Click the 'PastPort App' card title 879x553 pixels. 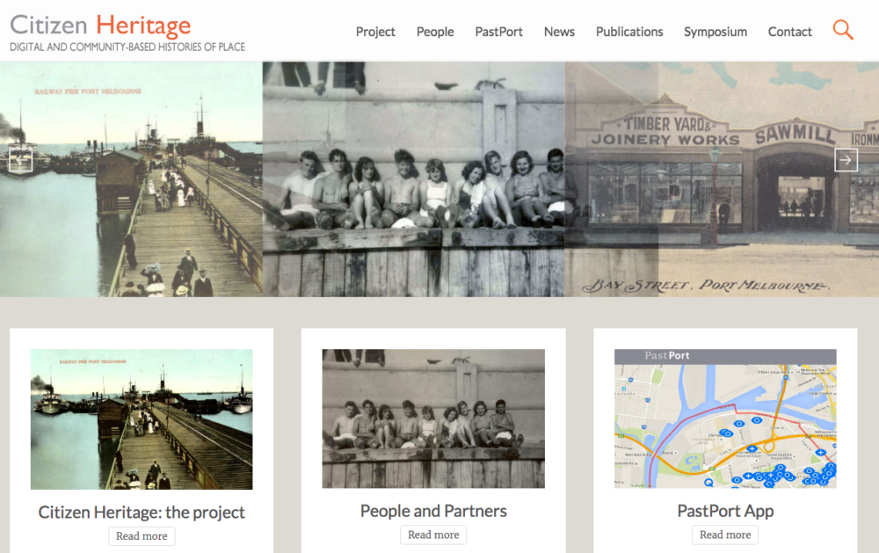pos(725,511)
